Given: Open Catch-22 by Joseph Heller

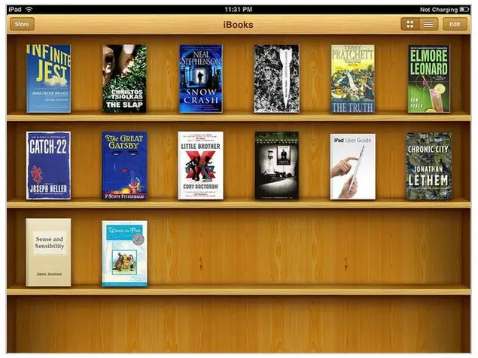Looking at the screenshot, I should tap(48, 165).
